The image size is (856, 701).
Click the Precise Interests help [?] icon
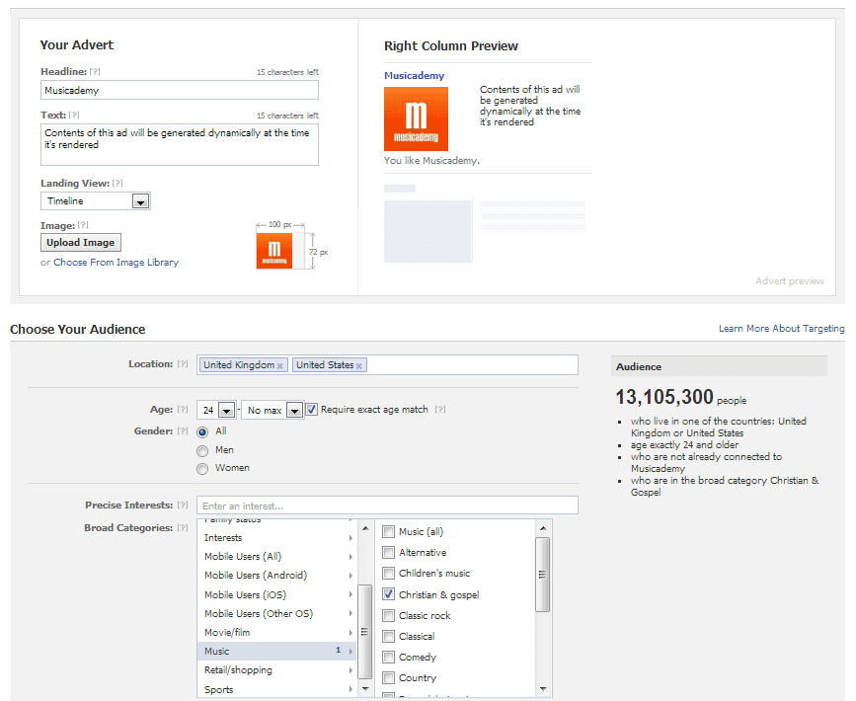(x=183, y=506)
